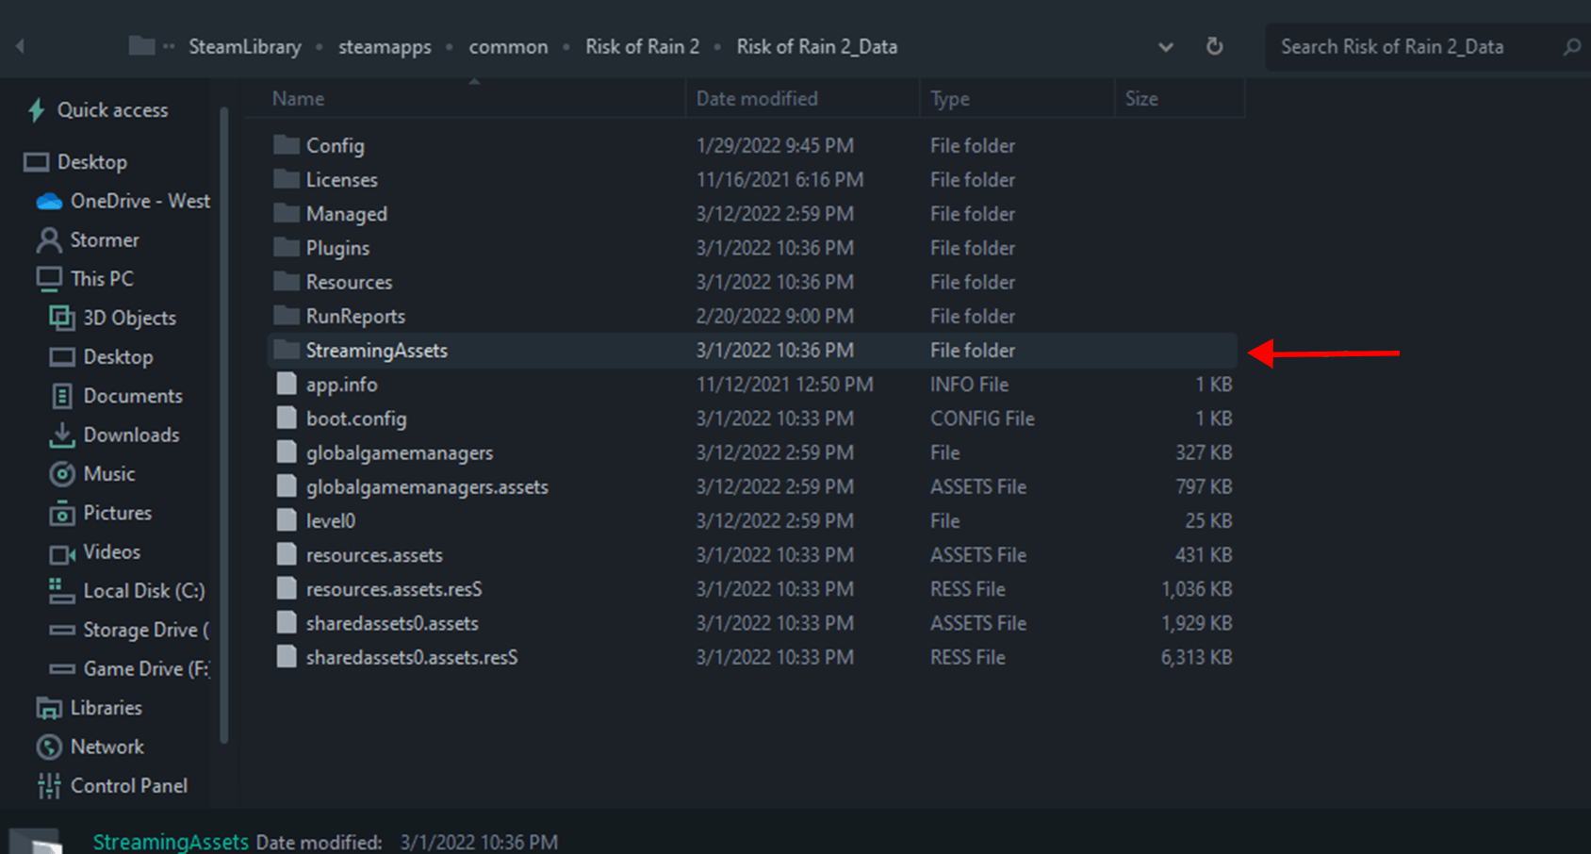1591x854 pixels.
Task: Click the back navigation arrow
Action: [x=20, y=45]
